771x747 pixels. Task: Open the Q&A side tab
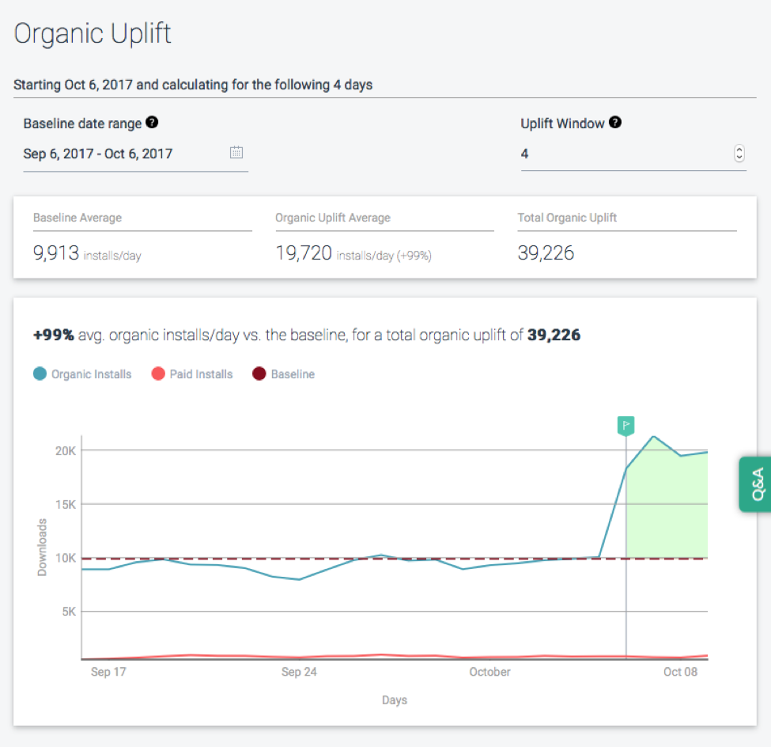pyautogui.click(x=755, y=483)
